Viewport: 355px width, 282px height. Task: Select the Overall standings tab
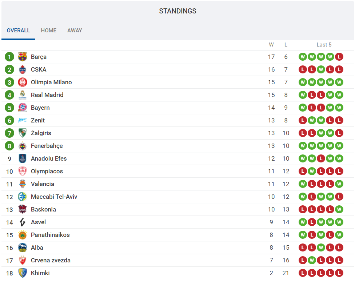(18, 31)
